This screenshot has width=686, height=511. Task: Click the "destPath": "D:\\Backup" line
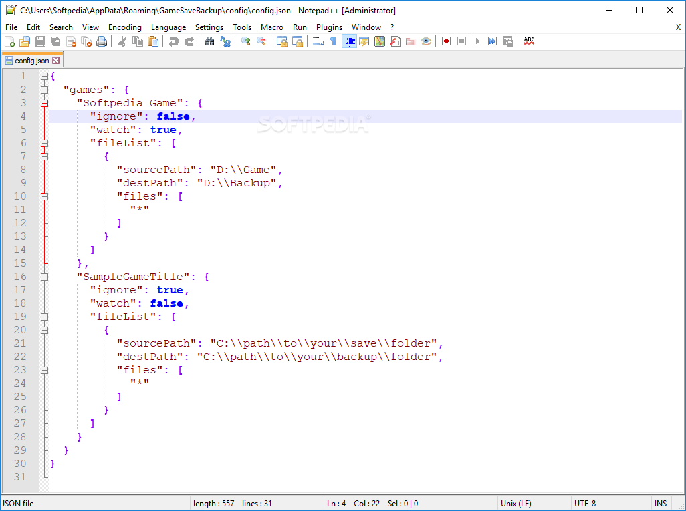(200, 183)
